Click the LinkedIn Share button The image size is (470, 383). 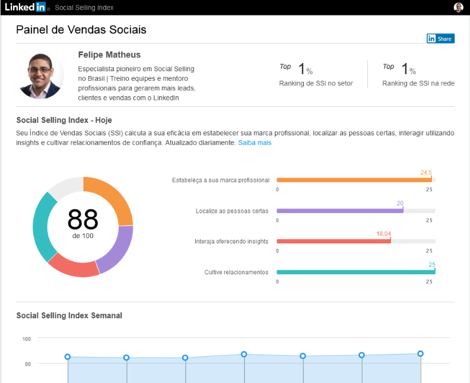pyautogui.click(x=440, y=39)
